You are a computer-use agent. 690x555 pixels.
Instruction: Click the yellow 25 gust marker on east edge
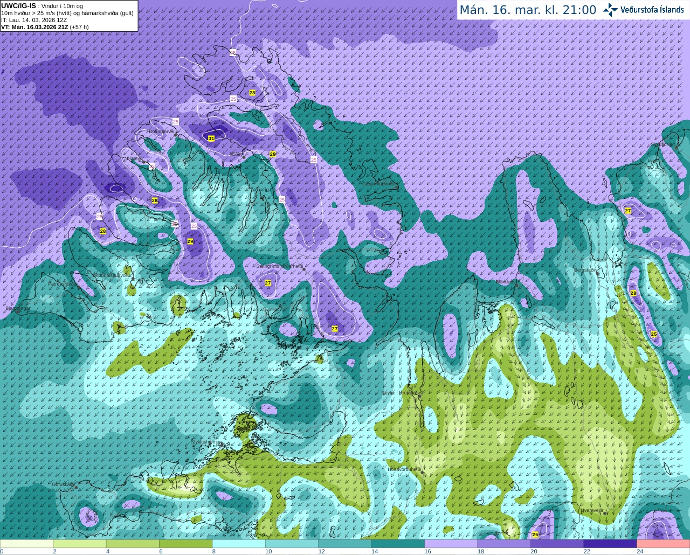click(x=654, y=334)
